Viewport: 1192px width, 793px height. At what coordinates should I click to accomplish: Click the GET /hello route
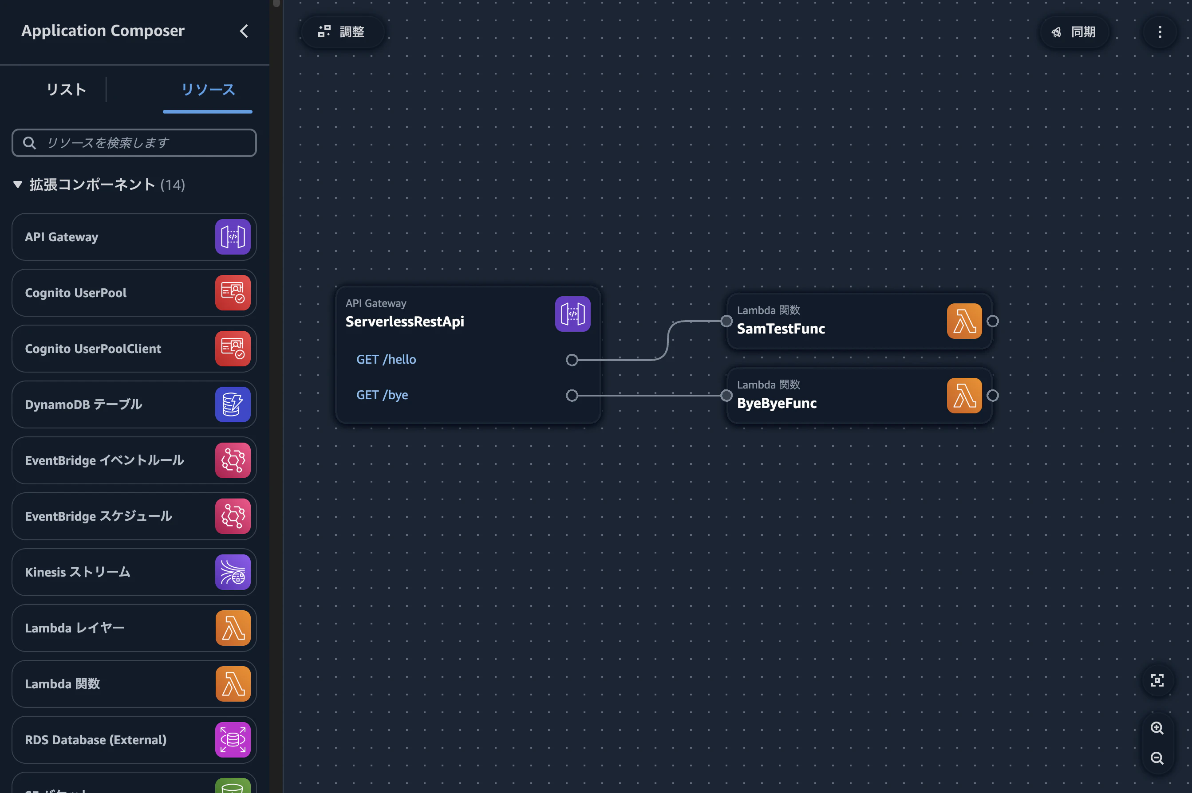[386, 360]
